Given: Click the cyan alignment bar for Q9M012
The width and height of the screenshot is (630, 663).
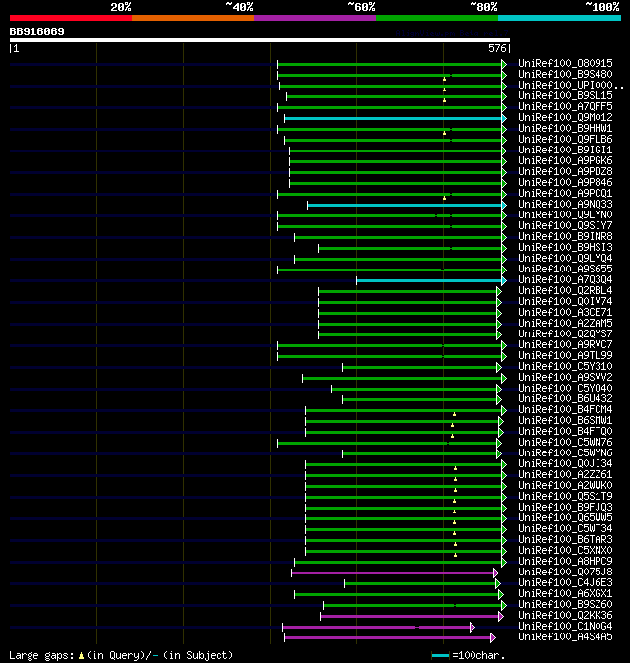Looking at the screenshot, I should pyautogui.click(x=394, y=118).
